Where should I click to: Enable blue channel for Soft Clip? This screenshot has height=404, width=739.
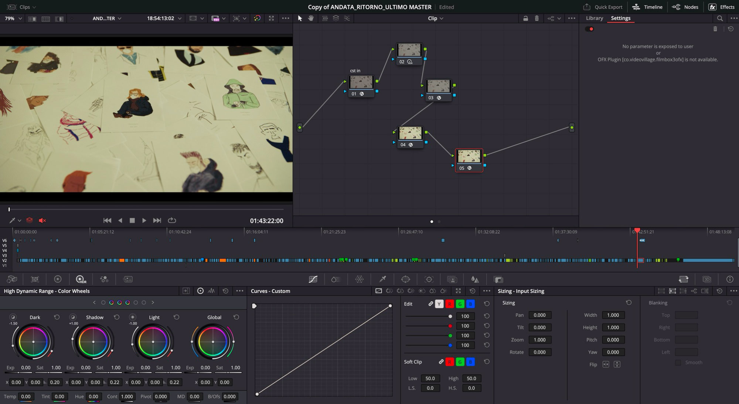pyautogui.click(x=470, y=362)
